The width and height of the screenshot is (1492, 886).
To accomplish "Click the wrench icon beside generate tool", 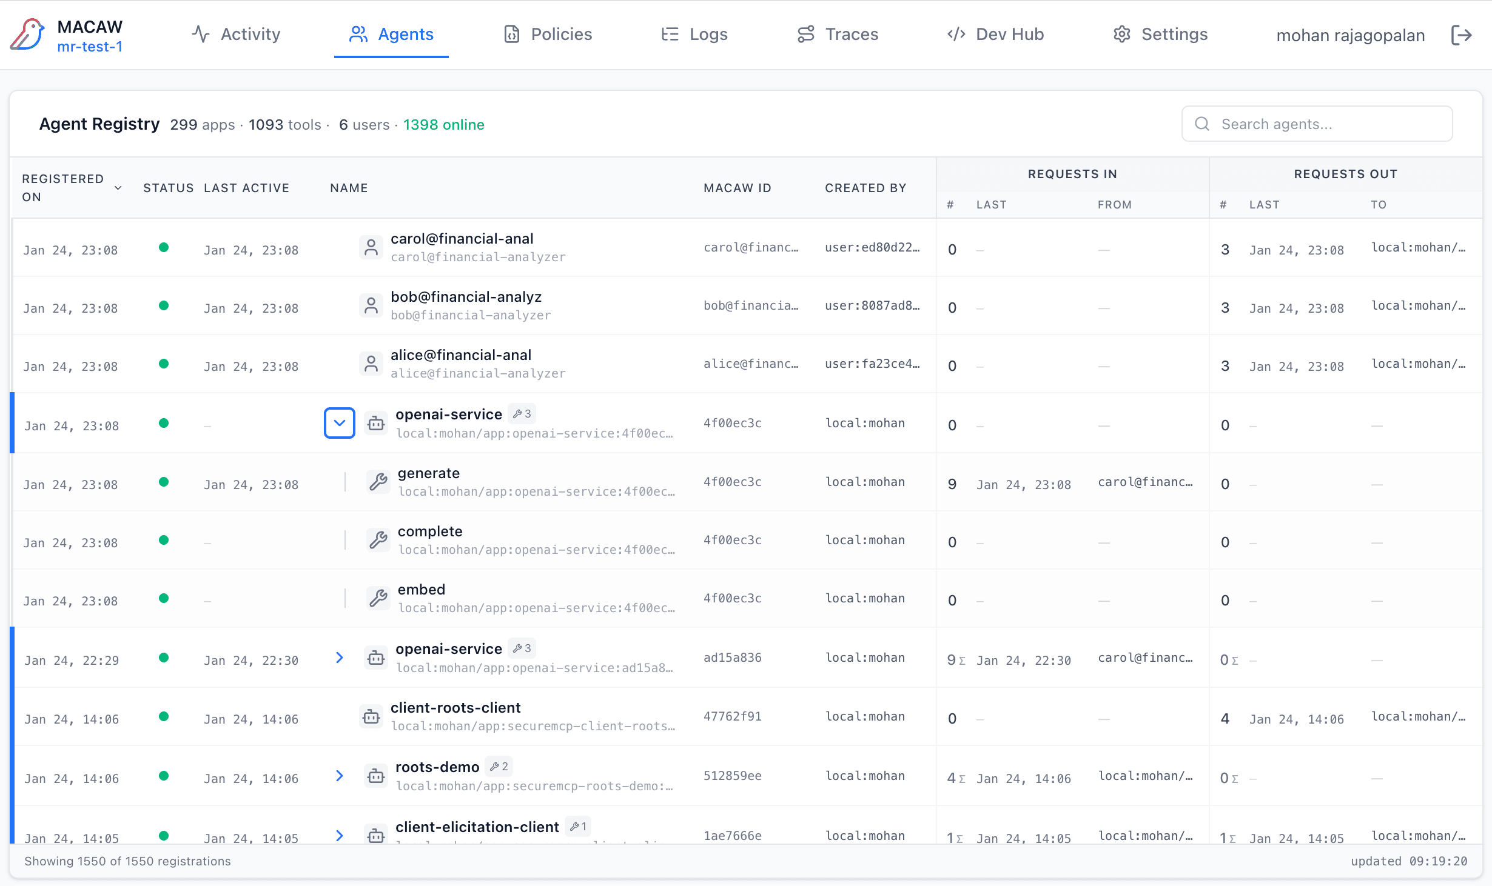I will click(x=378, y=482).
